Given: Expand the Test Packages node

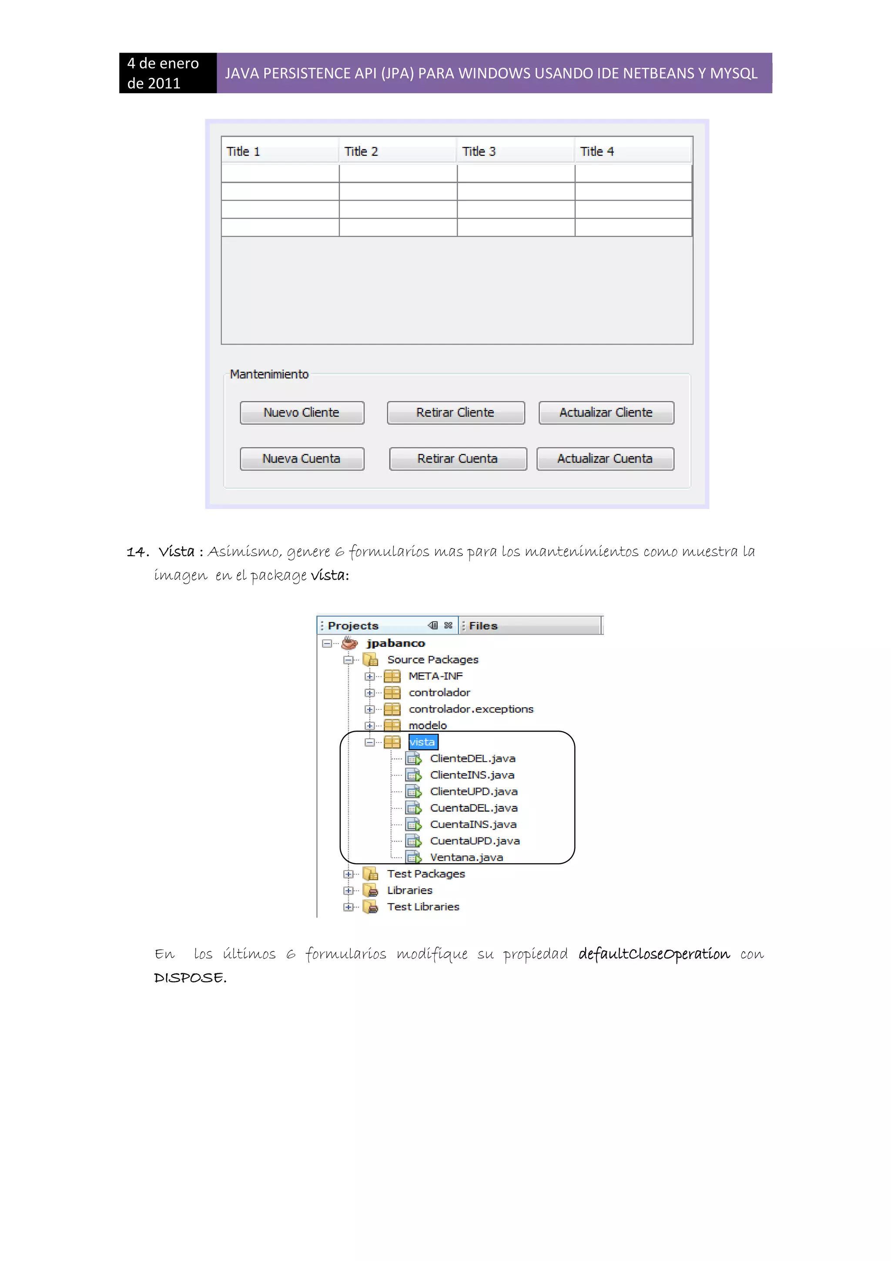Looking at the screenshot, I should [x=348, y=874].
